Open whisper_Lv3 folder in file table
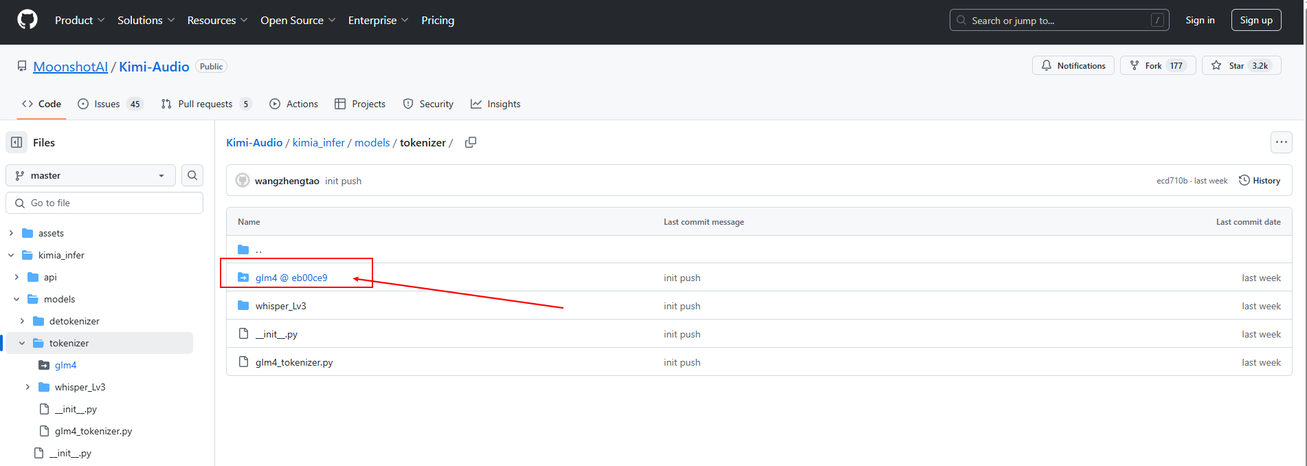 coord(281,306)
